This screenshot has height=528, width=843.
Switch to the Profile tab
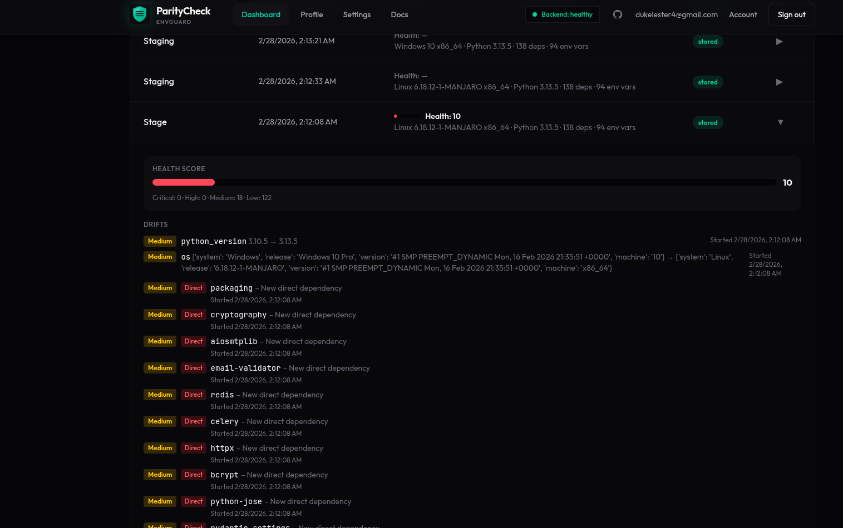click(312, 14)
